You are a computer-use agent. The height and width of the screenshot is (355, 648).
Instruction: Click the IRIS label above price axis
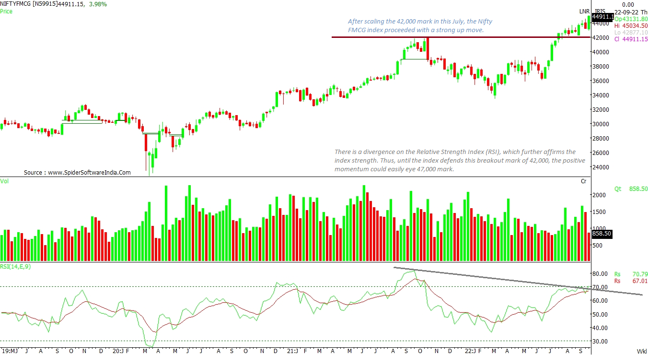pyautogui.click(x=600, y=12)
